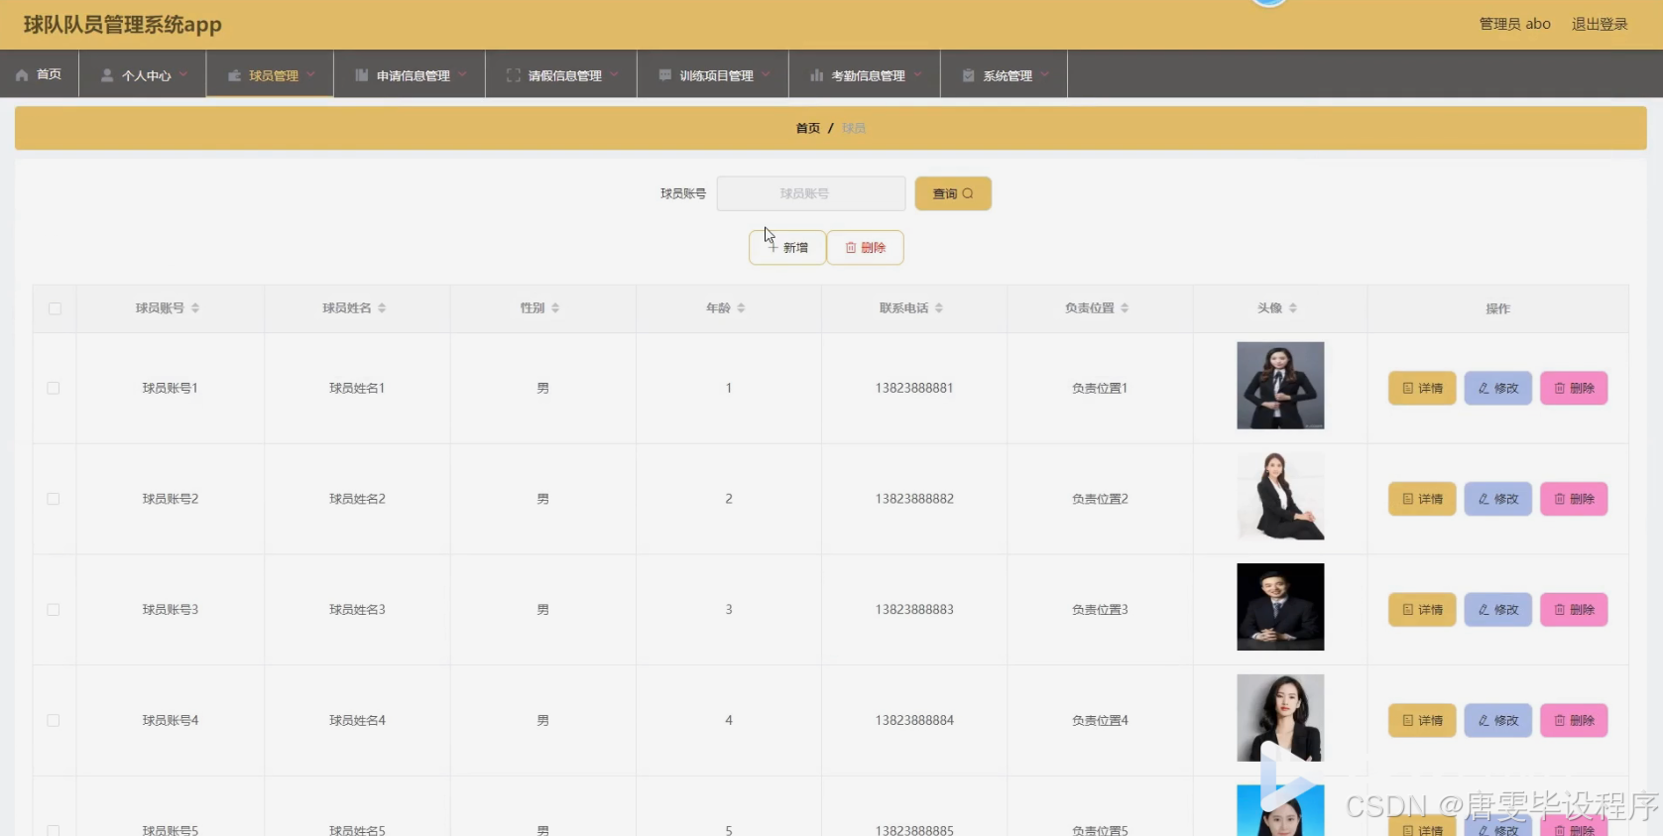Check the row checkbox for 球员账号5

point(54,830)
